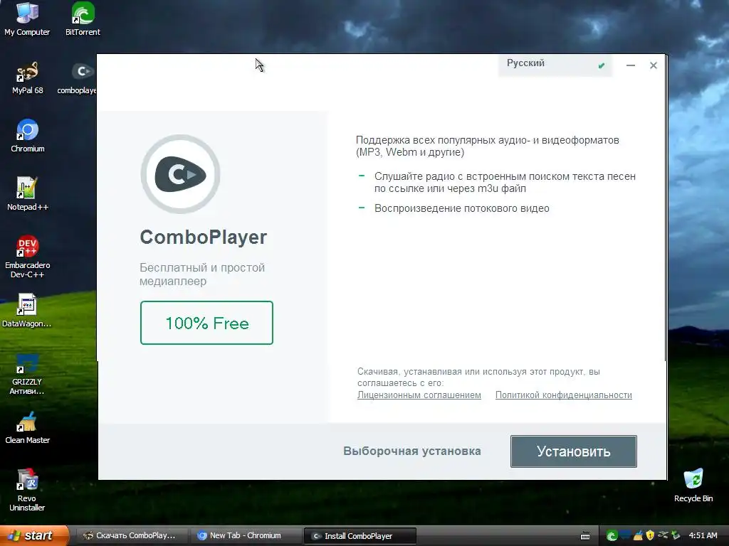729x546 pixels.
Task: Open the Русский language dropdown
Action: click(x=555, y=65)
